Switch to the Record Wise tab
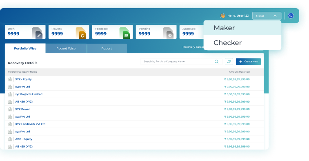 pos(66,48)
